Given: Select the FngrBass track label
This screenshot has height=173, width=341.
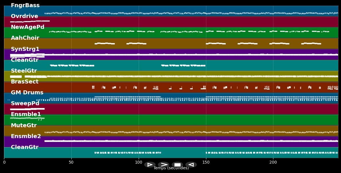Looking at the screenshot, I should [25, 5].
